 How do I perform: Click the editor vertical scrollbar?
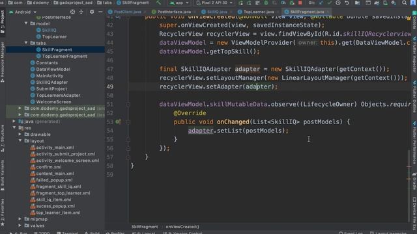click(409, 186)
